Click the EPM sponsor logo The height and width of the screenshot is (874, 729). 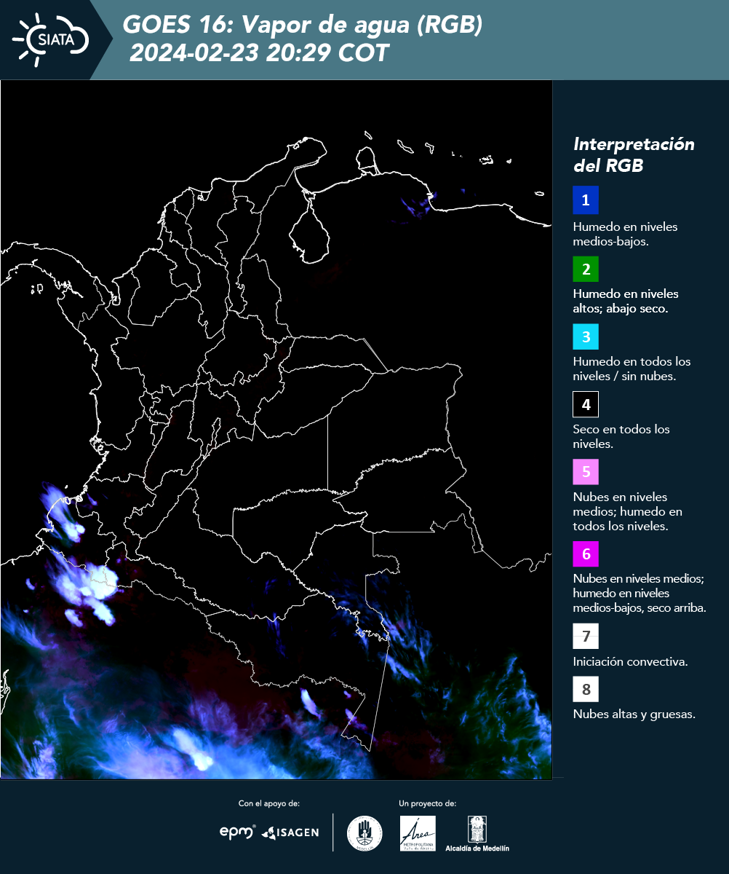click(237, 832)
